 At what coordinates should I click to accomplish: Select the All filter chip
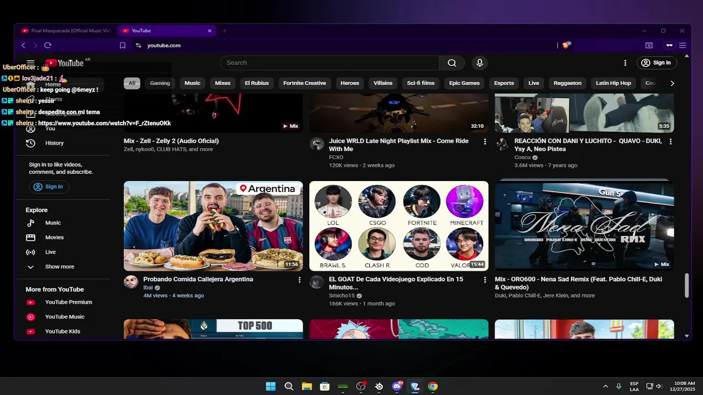(132, 83)
